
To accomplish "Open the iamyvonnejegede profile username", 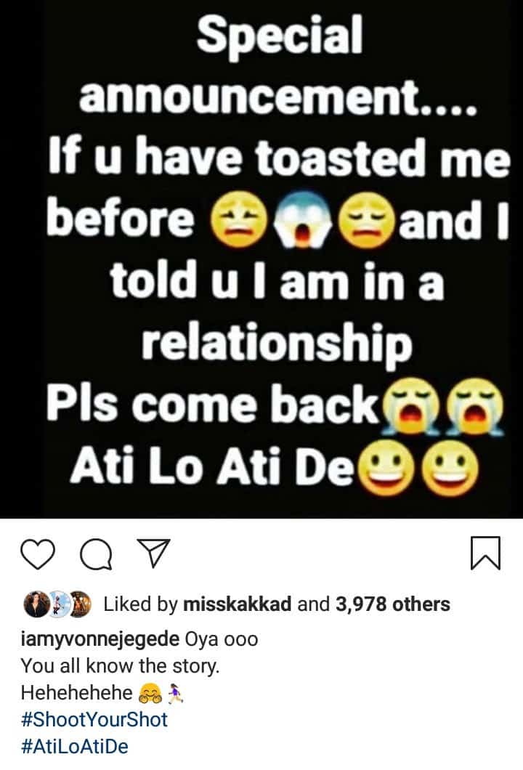I will click(100, 639).
